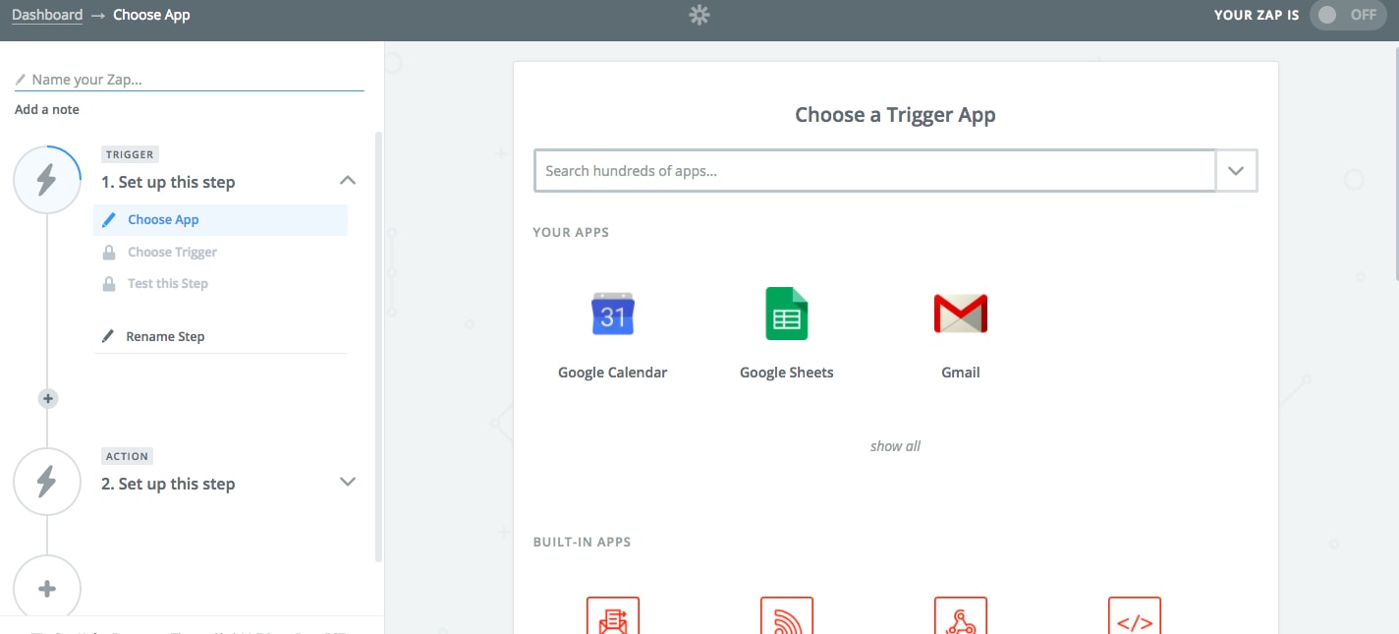Expand step 2 with the chevron
This screenshot has height=634, width=1399.
click(347, 482)
